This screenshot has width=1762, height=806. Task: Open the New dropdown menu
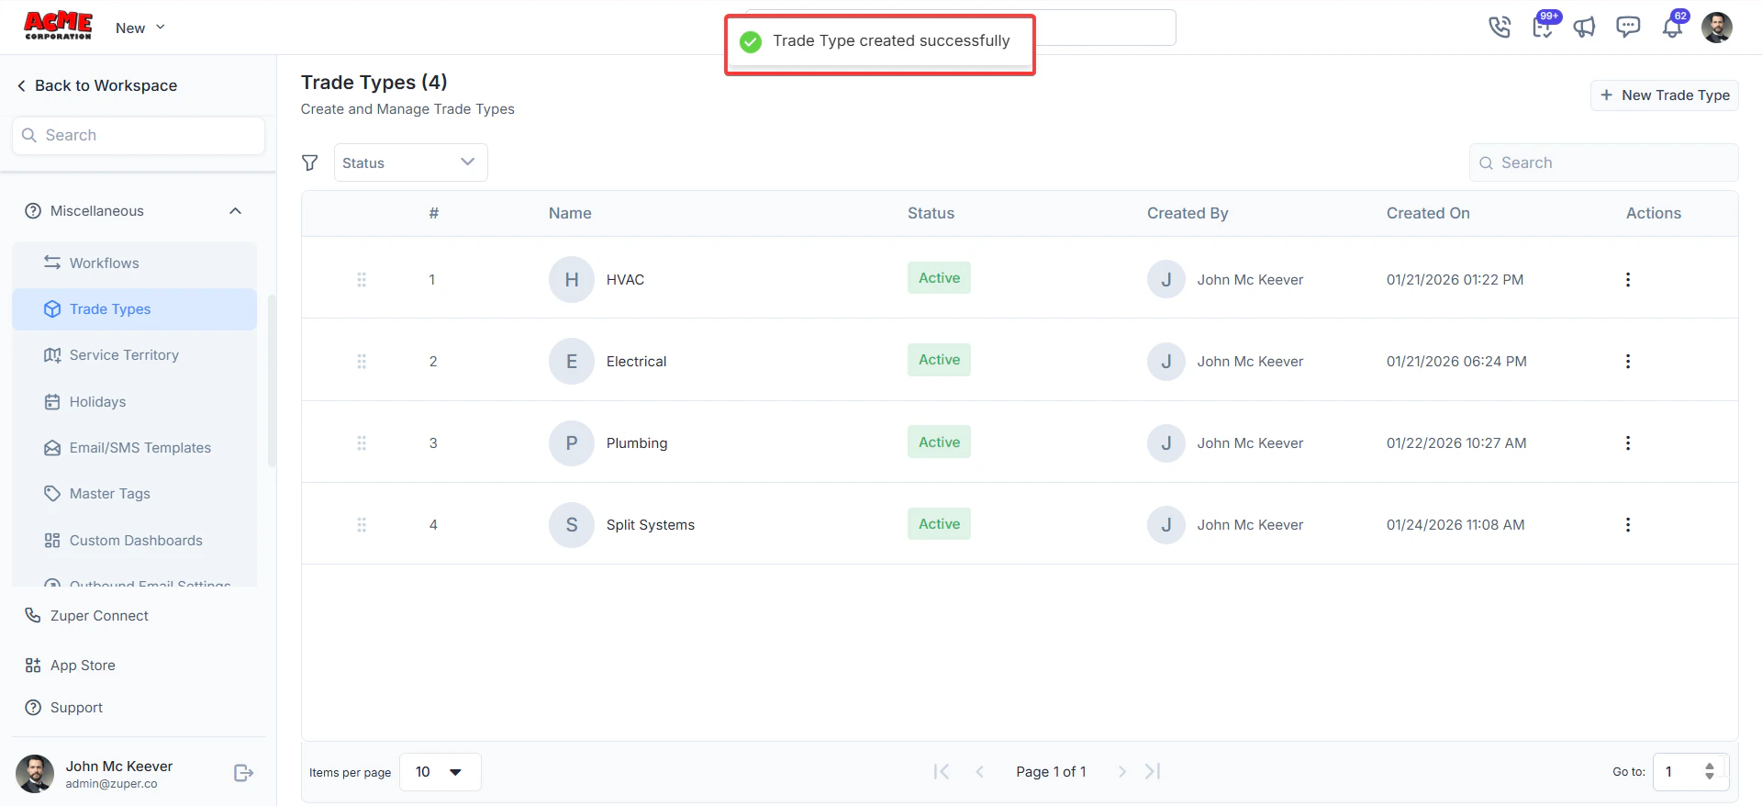click(x=139, y=28)
